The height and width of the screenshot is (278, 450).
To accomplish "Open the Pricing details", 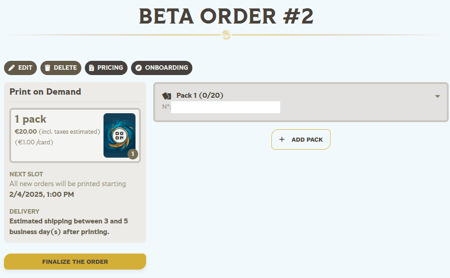I will pyautogui.click(x=106, y=68).
